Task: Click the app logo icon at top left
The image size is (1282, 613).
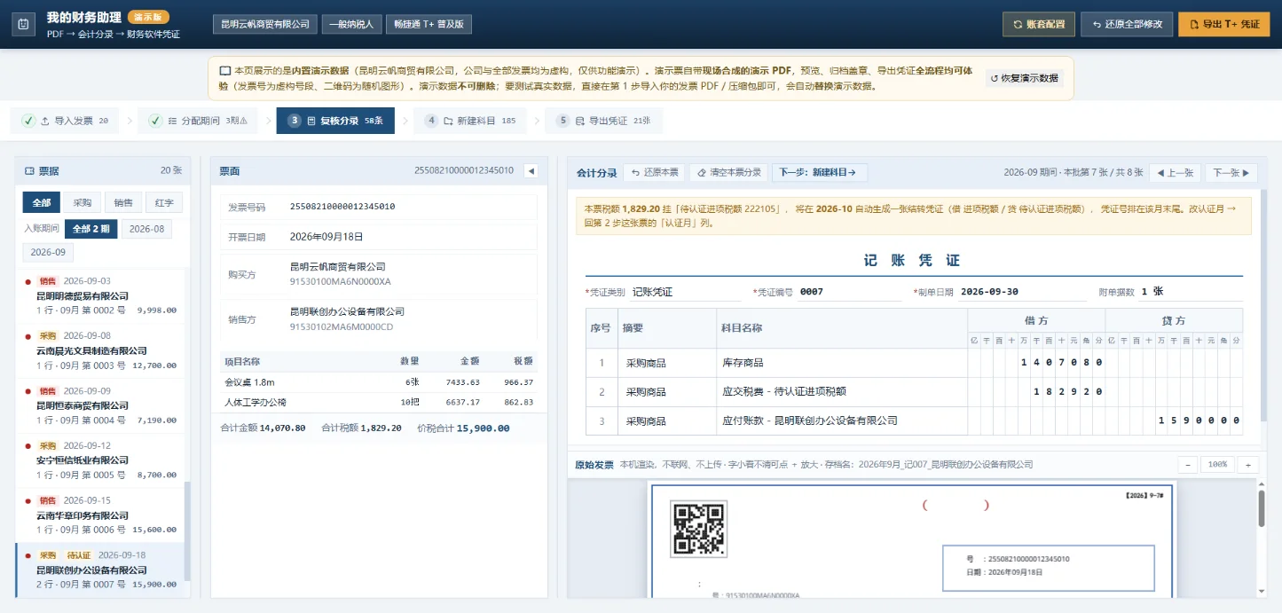Action: click(23, 24)
